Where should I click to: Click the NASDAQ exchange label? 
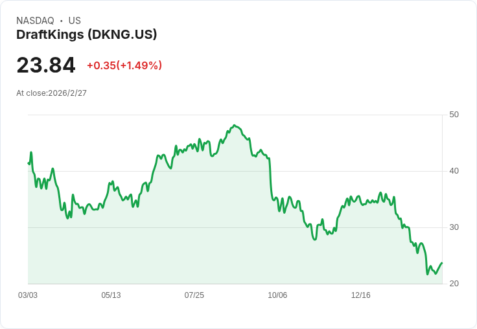(x=35, y=21)
